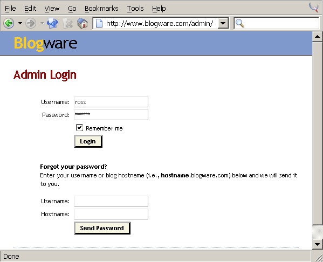Click the 'Forgot your password?' text
Viewport: 323px width, 262px height.
point(73,167)
